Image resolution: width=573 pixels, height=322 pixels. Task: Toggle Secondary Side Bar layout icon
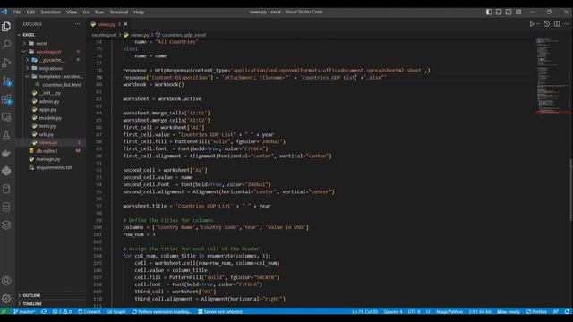pyautogui.click(x=509, y=12)
